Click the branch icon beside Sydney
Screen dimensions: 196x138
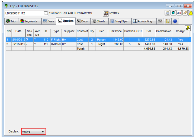coord(106,13)
